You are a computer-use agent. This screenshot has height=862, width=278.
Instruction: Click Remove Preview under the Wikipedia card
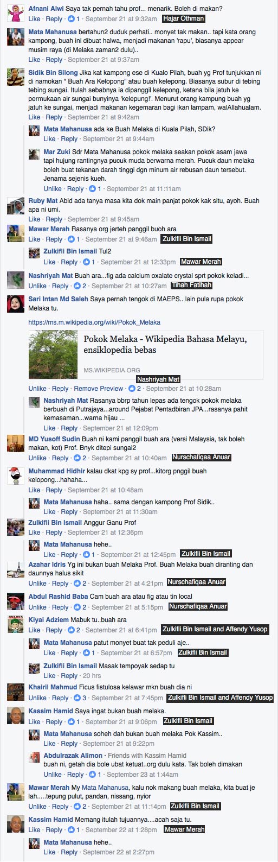[x=98, y=389]
